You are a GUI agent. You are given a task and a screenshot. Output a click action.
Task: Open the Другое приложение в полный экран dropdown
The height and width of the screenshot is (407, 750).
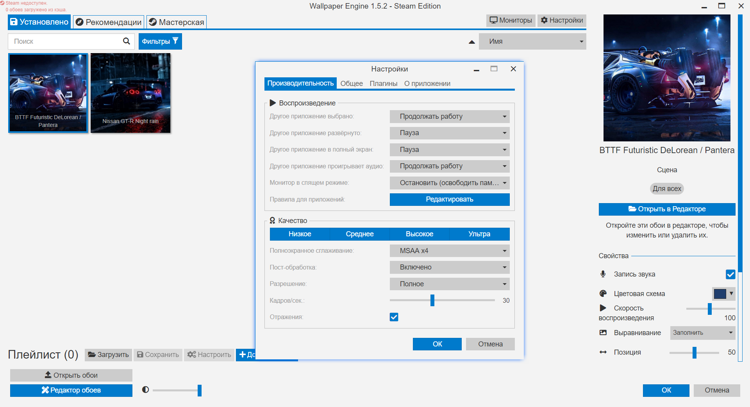(450, 150)
